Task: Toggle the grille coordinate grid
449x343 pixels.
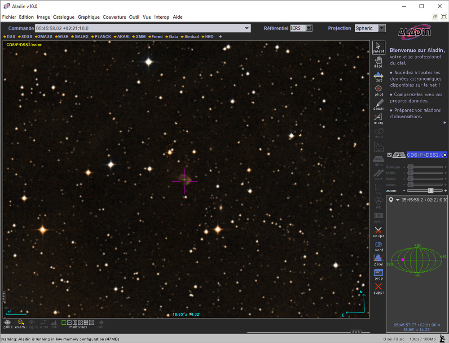Action: [8, 324]
